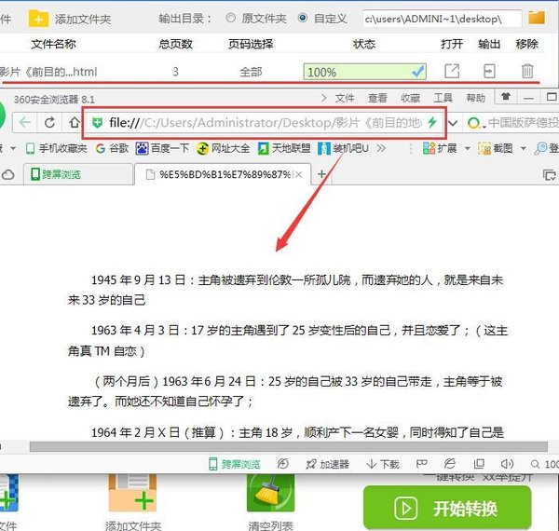Image resolution: width=559 pixels, height=531 pixels.
Task: Click the 添加文件夹 icon at bottom
Action: click(132, 493)
